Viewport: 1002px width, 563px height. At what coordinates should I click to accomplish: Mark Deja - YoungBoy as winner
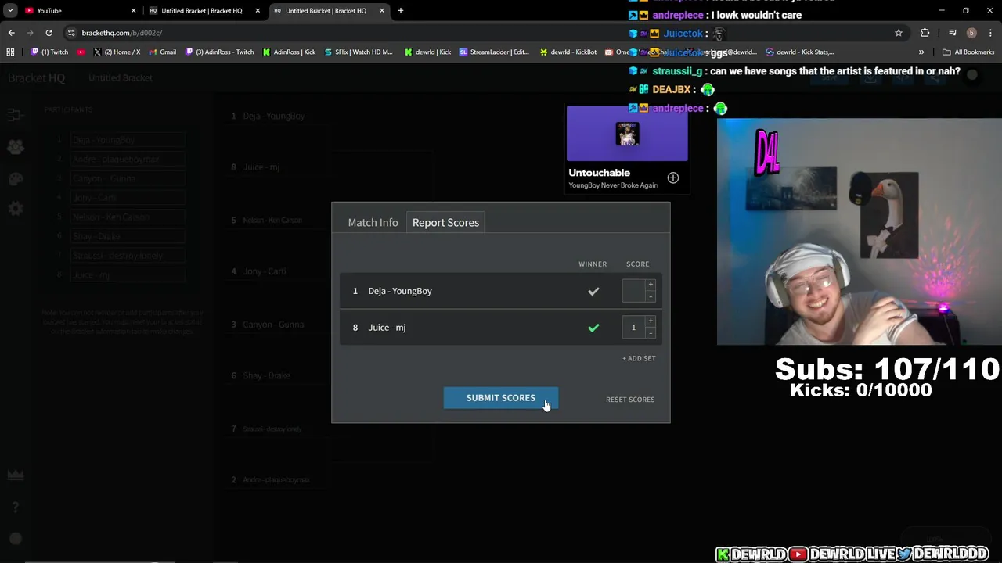click(593, 291)
